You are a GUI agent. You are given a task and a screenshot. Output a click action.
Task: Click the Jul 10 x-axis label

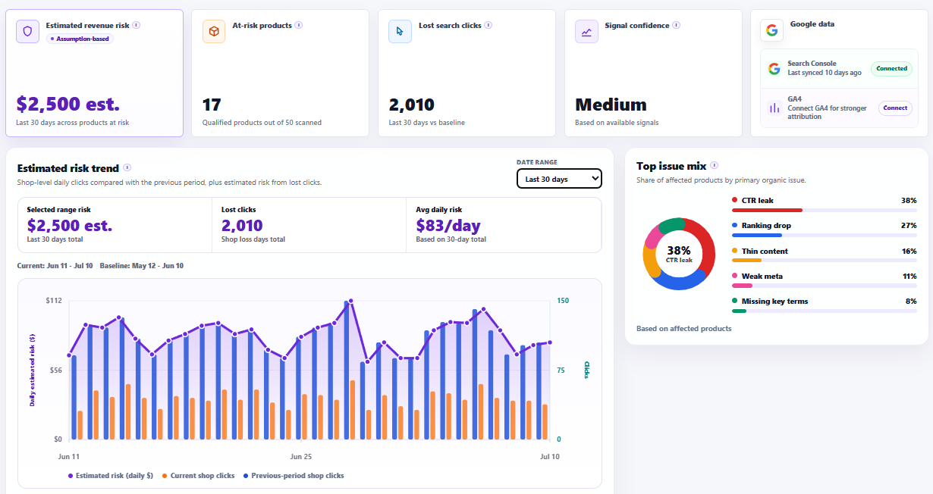(x=550, y=457)
